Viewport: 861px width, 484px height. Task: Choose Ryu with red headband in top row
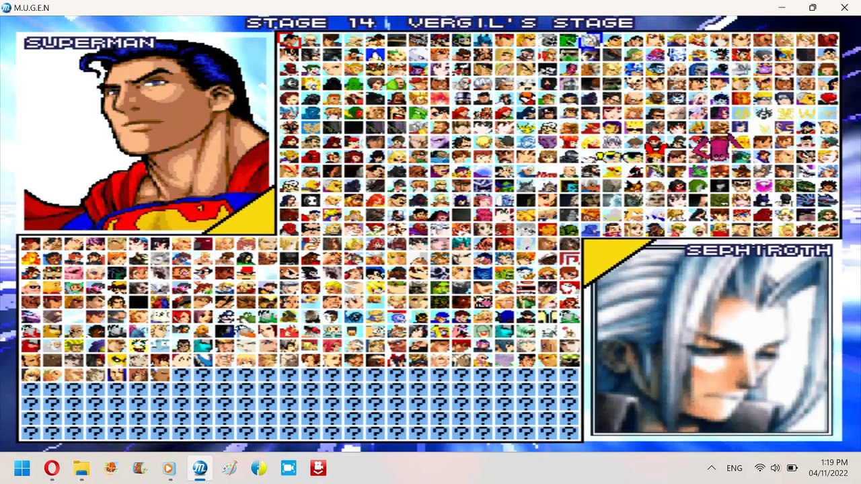pos(504,40)
